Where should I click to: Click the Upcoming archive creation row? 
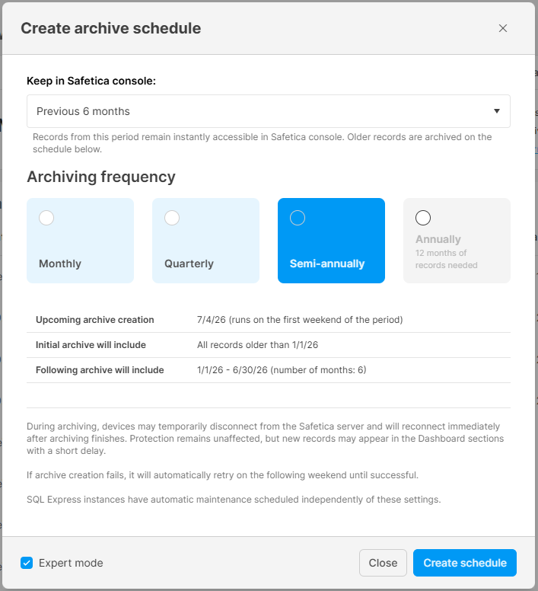tap(268, 320)
